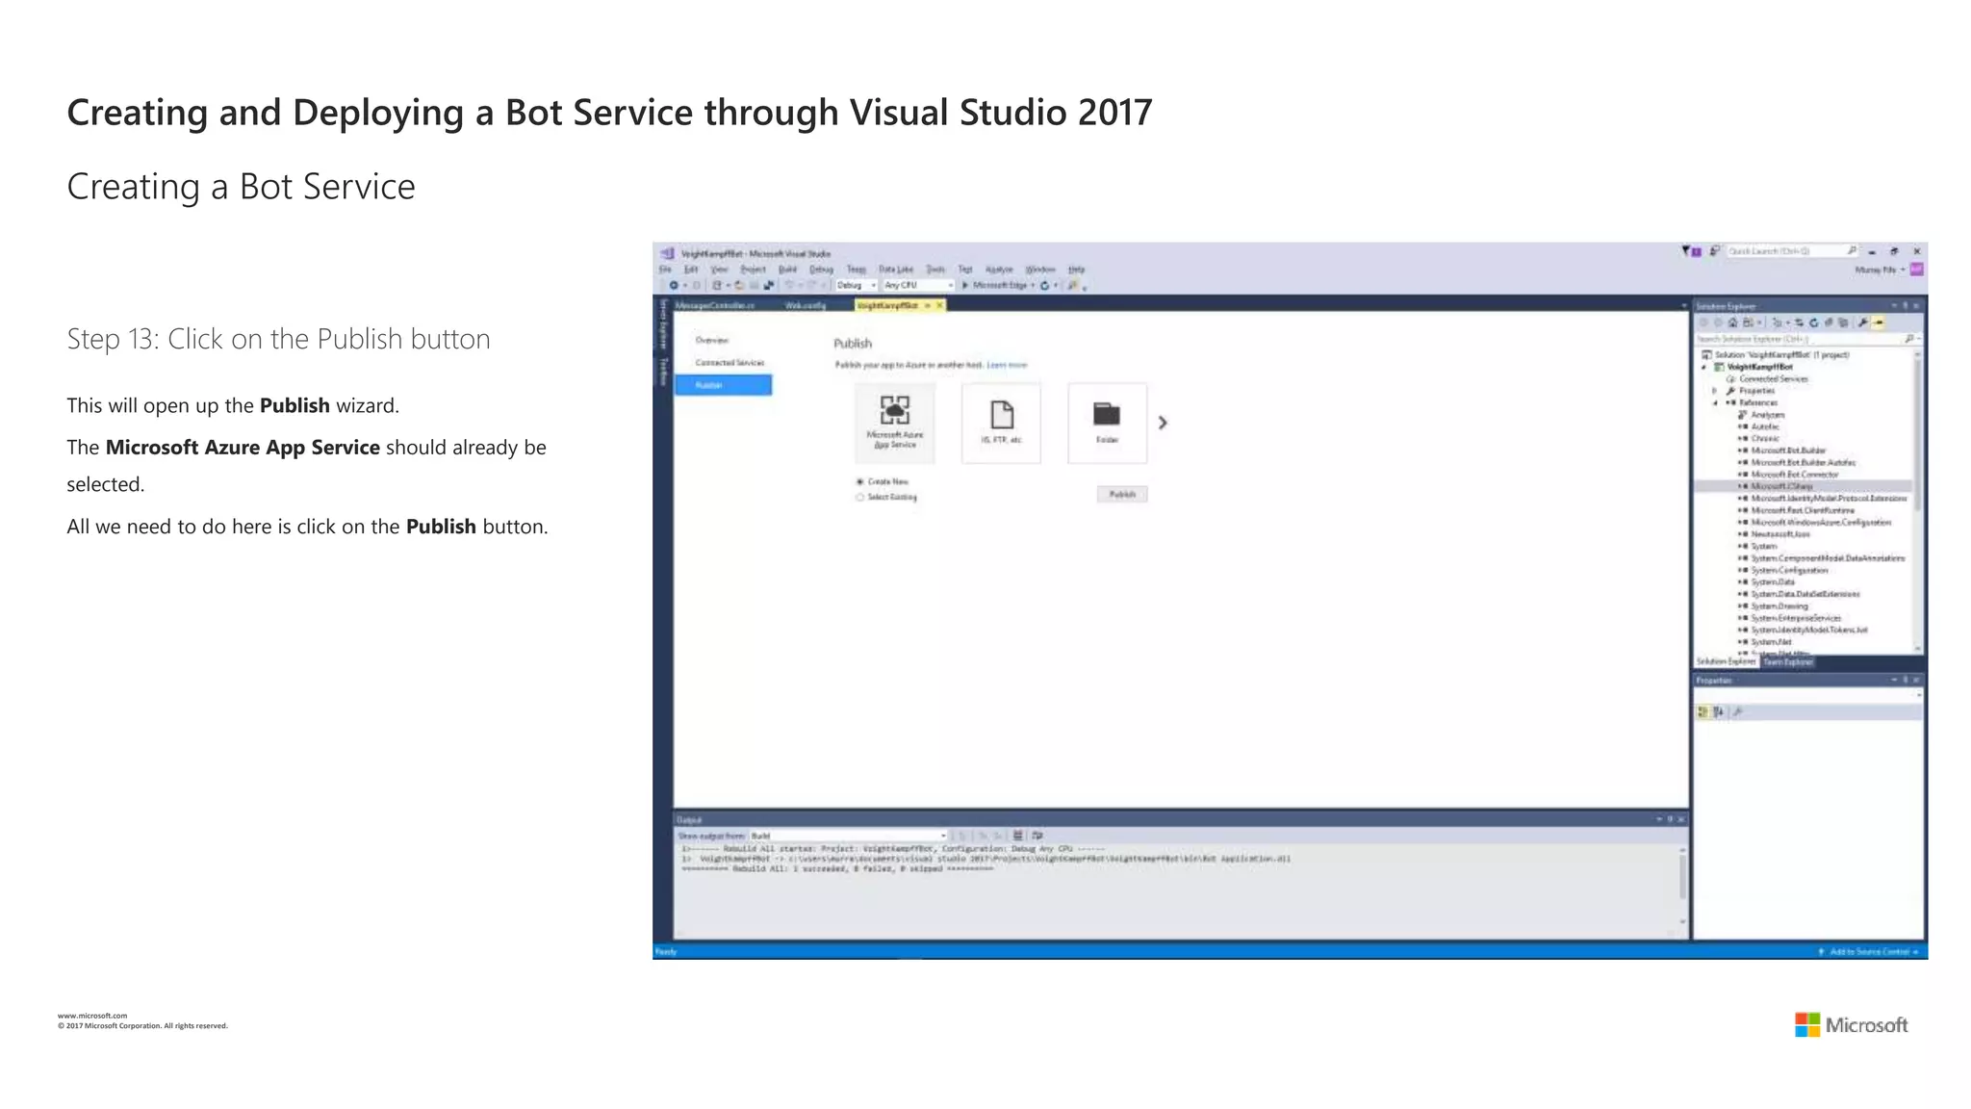Click the Solution Explorer home icon
The width and height of the screenshot is (1971, 1109).
1732,322
